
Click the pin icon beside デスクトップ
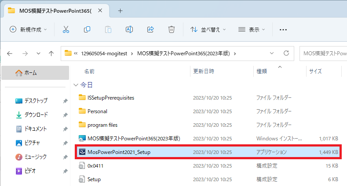point(65,101)
